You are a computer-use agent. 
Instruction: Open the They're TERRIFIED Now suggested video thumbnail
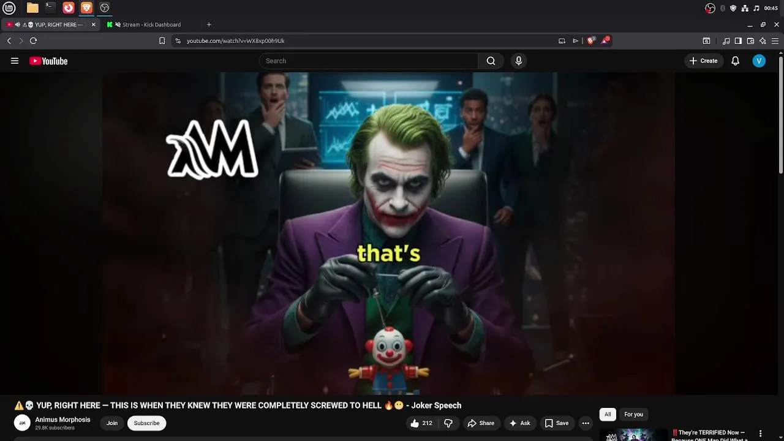click(x=634, y=435)
